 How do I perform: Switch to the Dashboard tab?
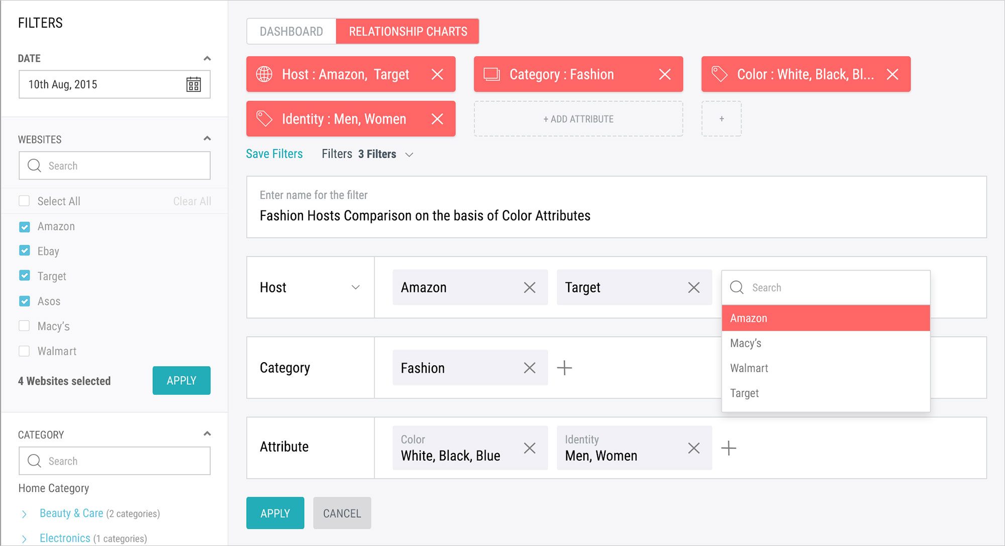[x=291, y=31]
